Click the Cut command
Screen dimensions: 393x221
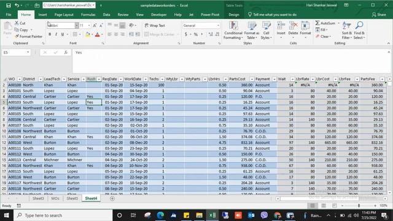tap(20, 23)
